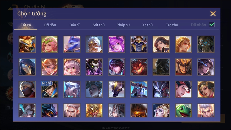This screenshot has width=231, height=130.
Task: Select the masked ninja hero portrait
Action: pyautogui.click(x=27, y=89)
